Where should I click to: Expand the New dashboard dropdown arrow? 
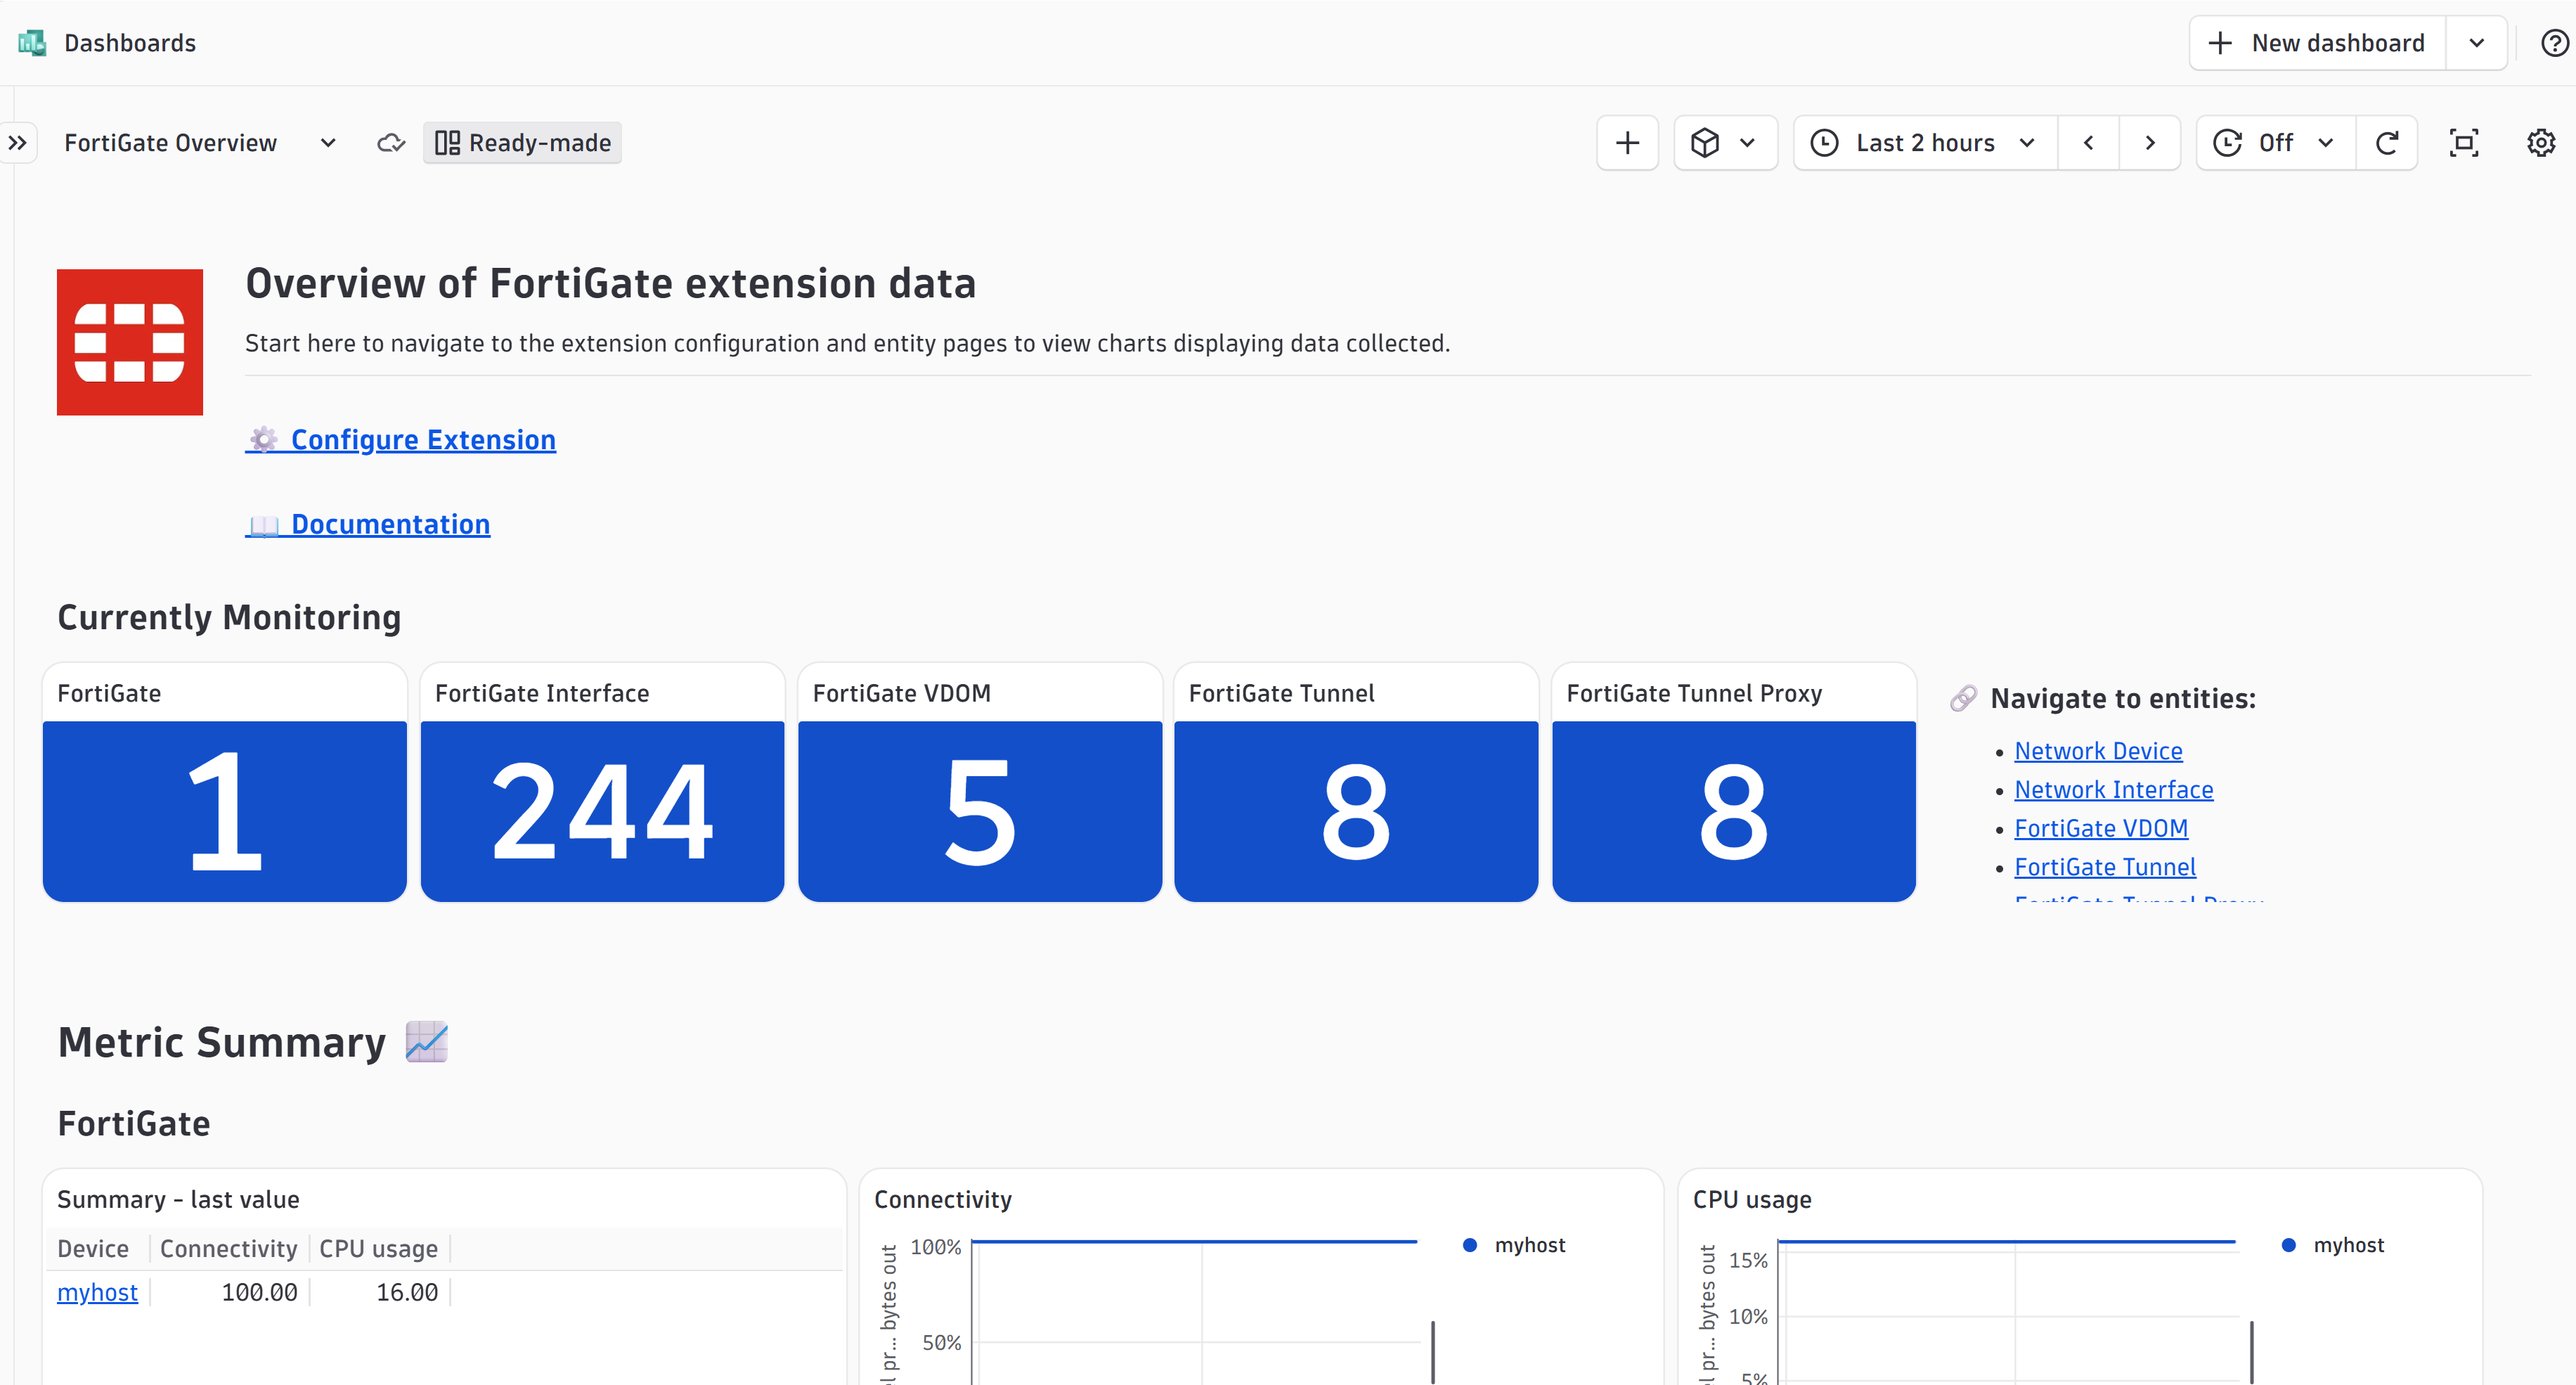tap(2477, 43)
